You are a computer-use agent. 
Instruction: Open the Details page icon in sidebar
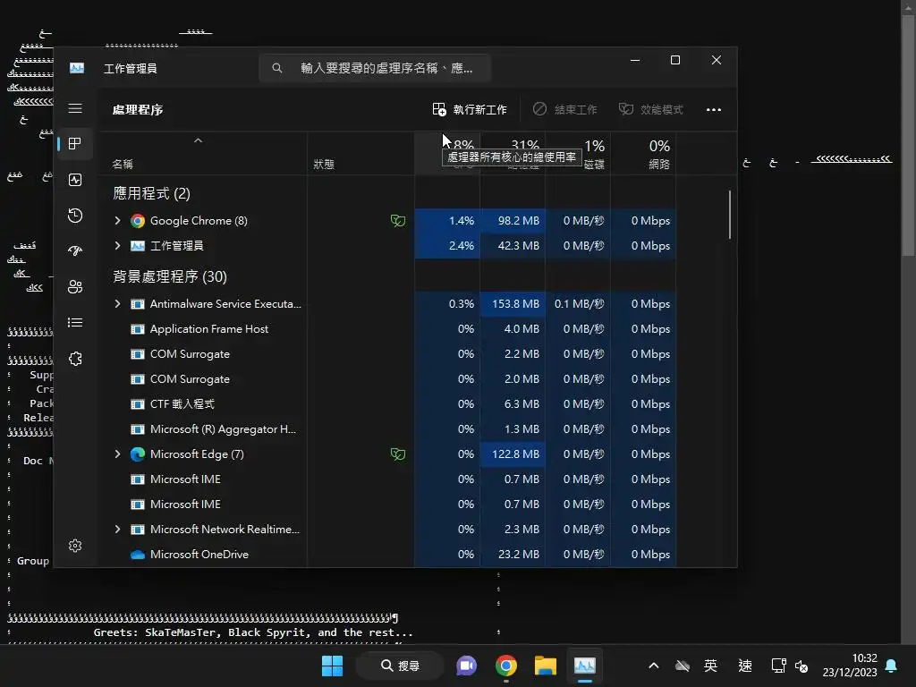75,322
